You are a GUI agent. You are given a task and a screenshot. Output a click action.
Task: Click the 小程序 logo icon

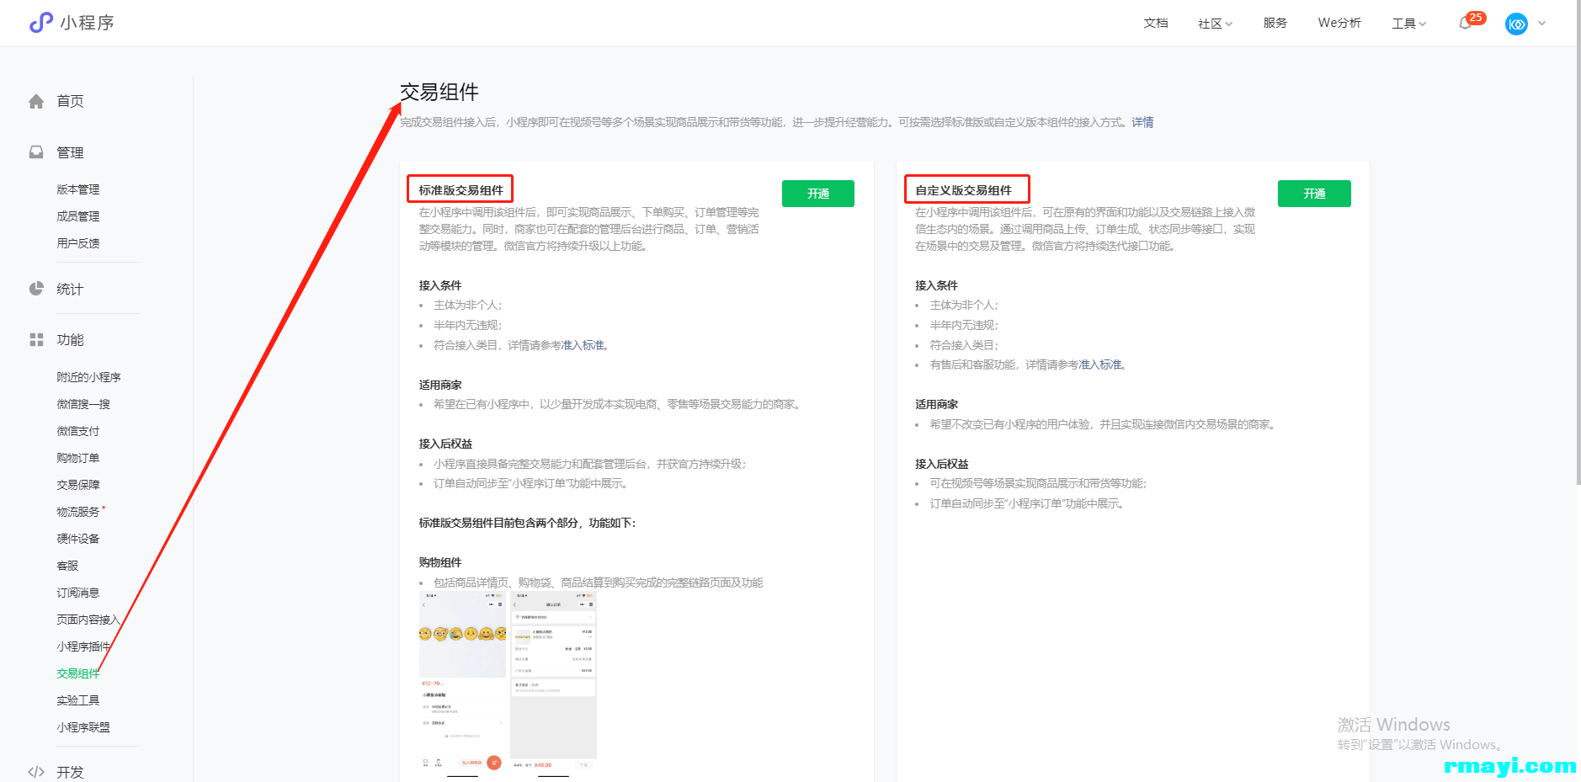pyautogui.click(x=40, y=23)
